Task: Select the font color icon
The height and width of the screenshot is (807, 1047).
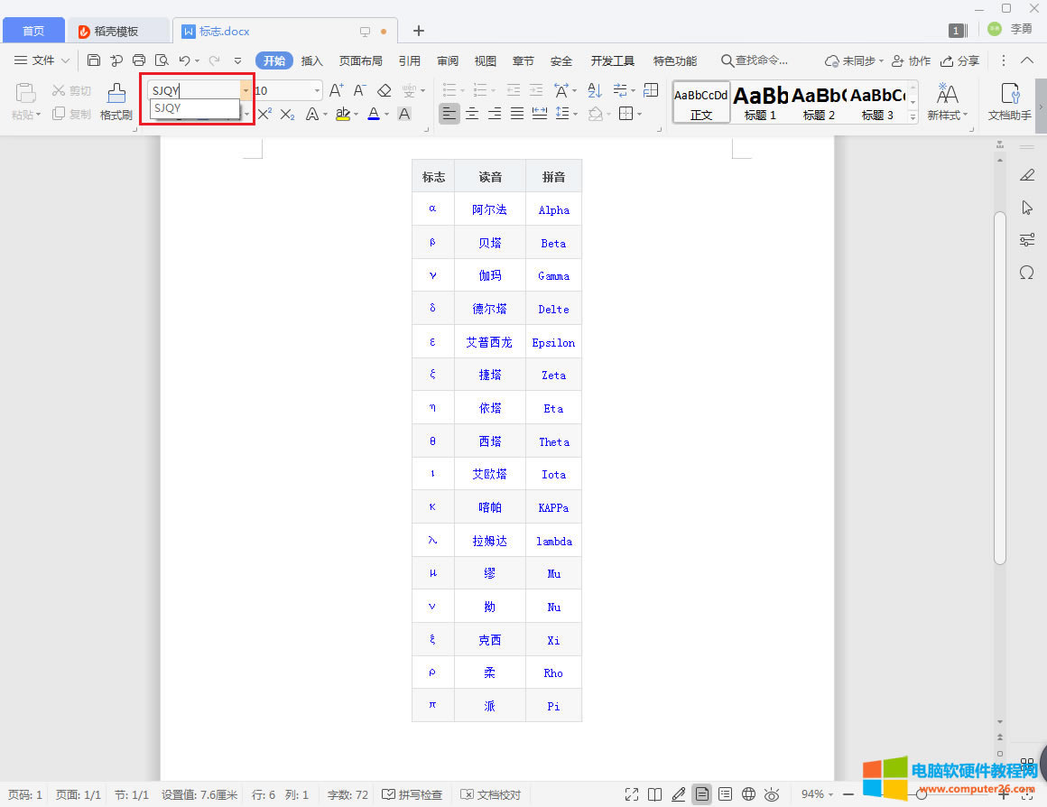Action: pos(374,114)
